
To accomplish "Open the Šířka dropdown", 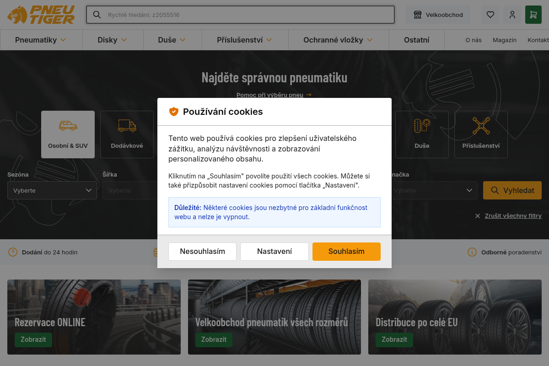I will [x=130, y=190].
